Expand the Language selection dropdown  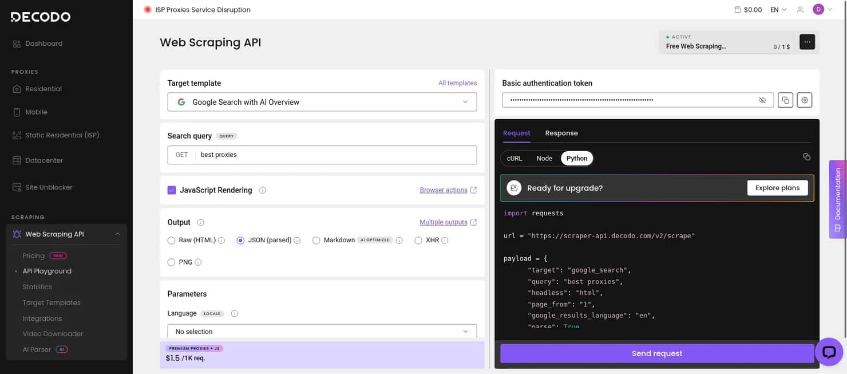(x=322, y=332)
